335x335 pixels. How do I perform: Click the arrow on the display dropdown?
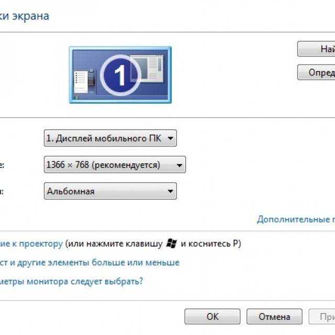click(170, 138)
